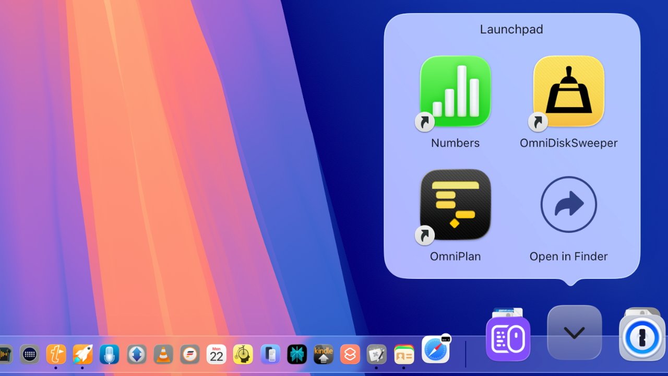This screenshot has height=376, width=668.
Task: Open the Kindle app in the Dock
Action: click(x=324, y=354)
